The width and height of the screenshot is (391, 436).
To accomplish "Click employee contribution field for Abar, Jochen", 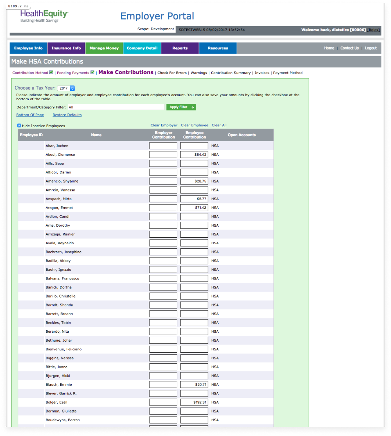I will click(194, 146).
